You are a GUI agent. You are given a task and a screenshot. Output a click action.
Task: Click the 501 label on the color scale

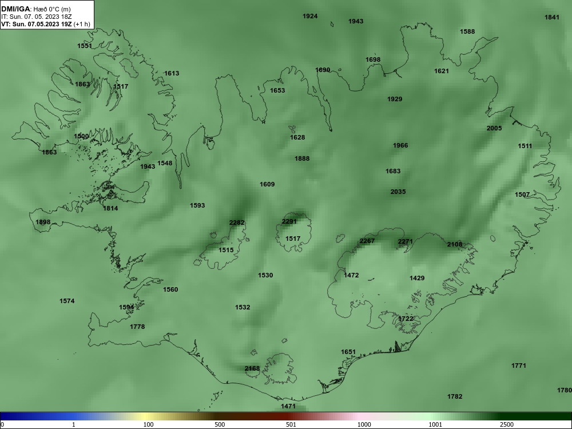point(291,424)
